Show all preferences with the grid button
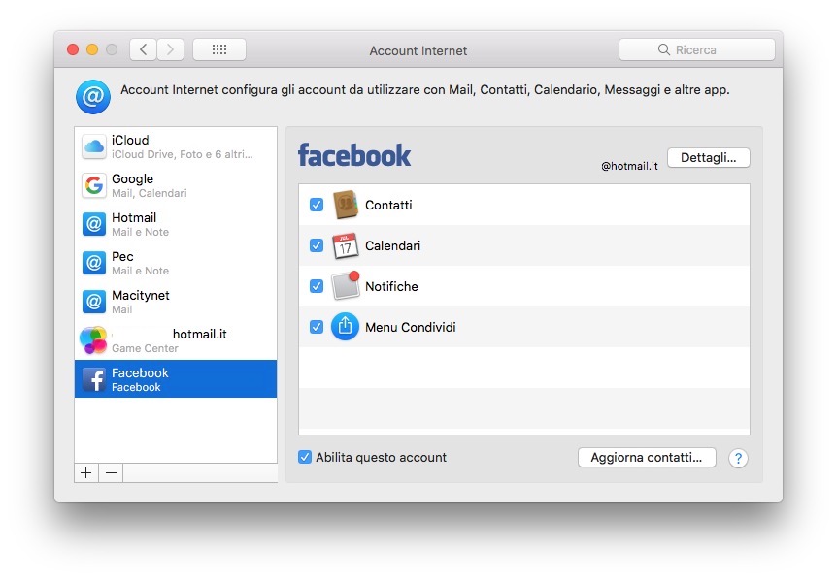The image size is (837, 580). [219, 49]
